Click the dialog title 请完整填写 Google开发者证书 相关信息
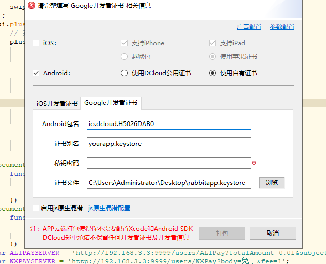This screenshot has height=264, width=326. 94,6
